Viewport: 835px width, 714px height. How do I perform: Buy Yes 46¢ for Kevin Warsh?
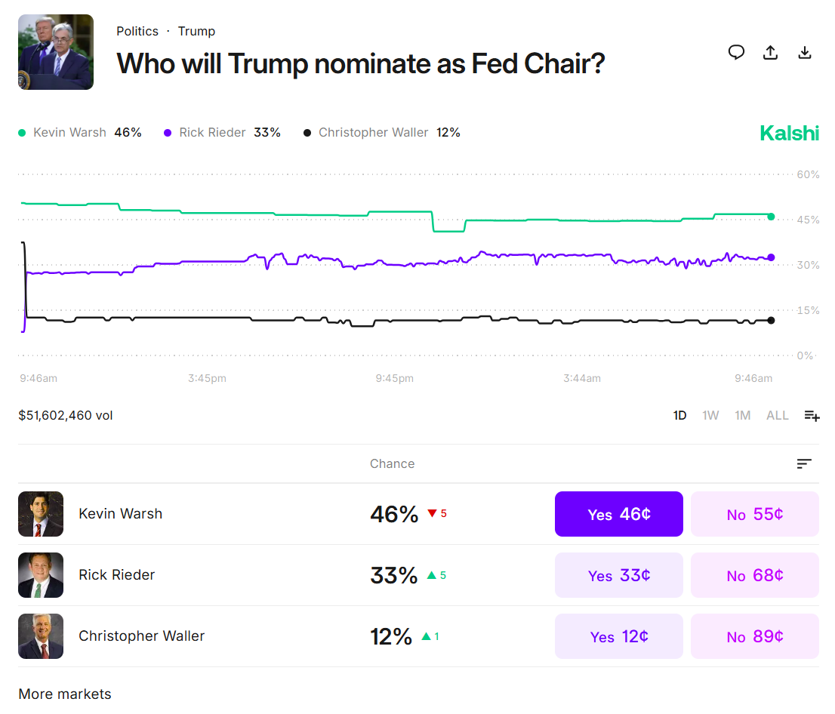(x=619, y=514)
